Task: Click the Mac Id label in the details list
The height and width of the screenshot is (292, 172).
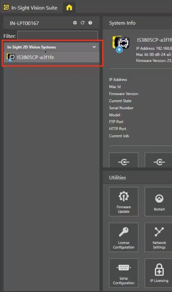Action: 115,87
